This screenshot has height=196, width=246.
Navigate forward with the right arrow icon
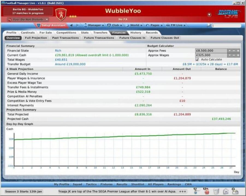click(77, 25)
